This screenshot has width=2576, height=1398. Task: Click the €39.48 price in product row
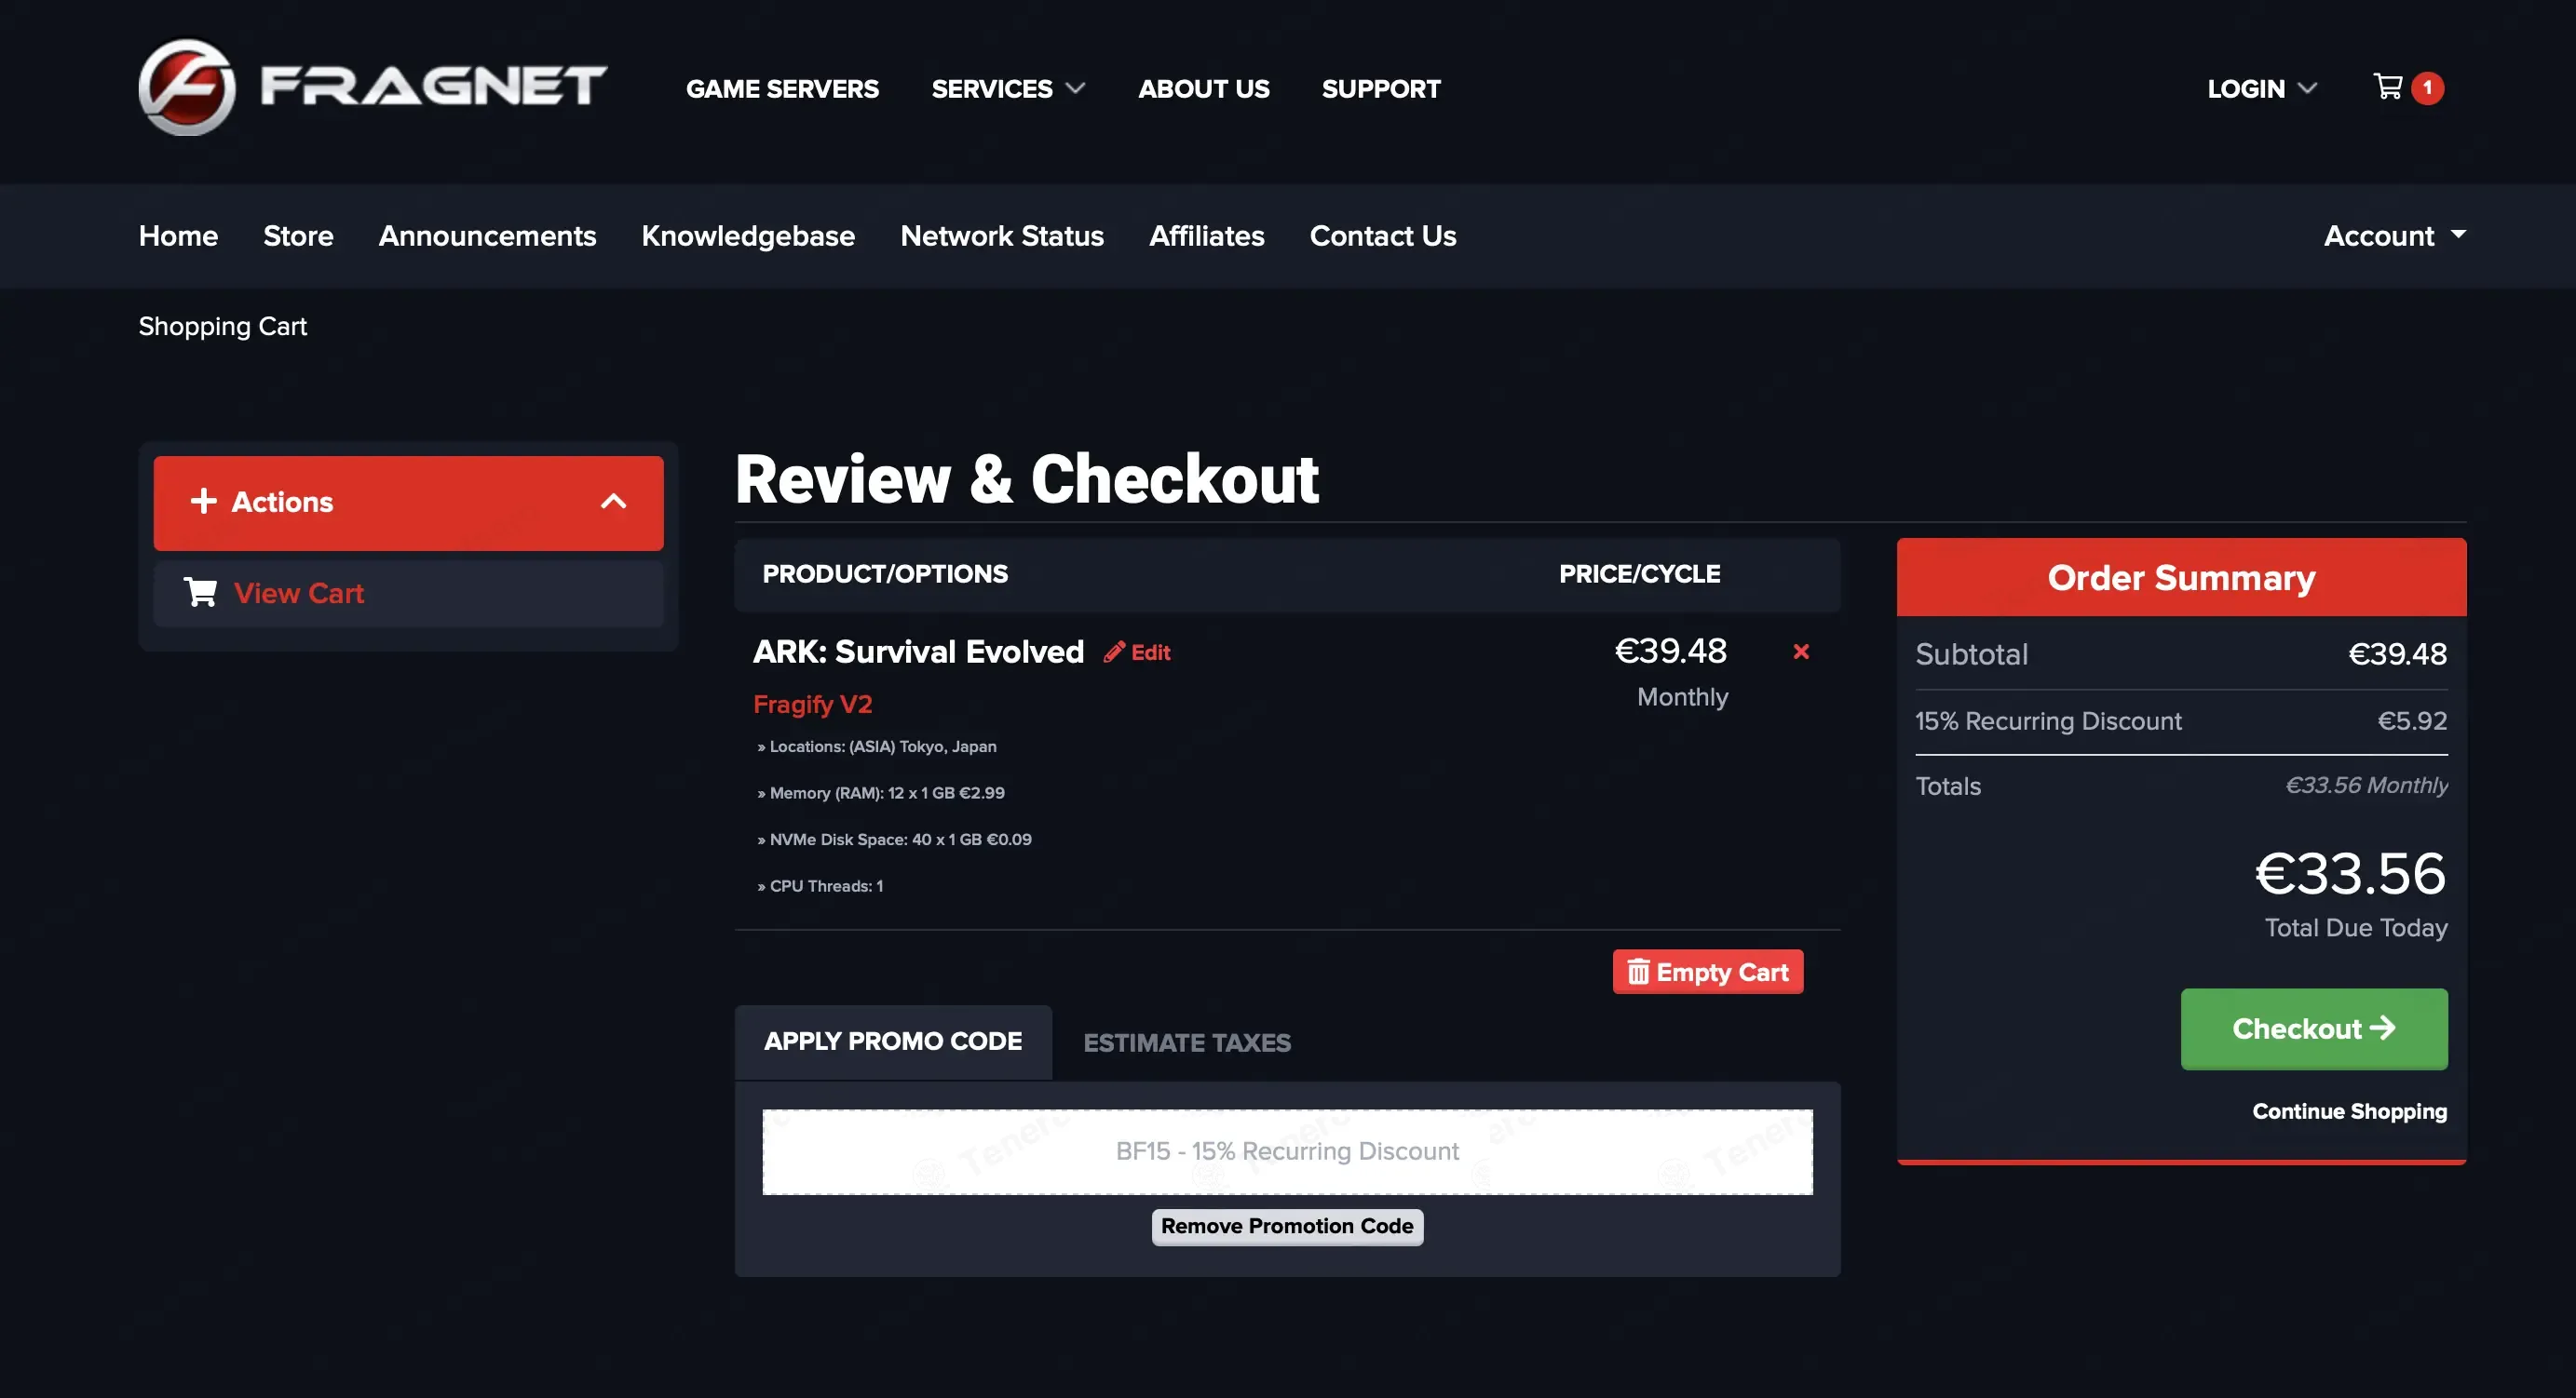[x=1669, y=651]
